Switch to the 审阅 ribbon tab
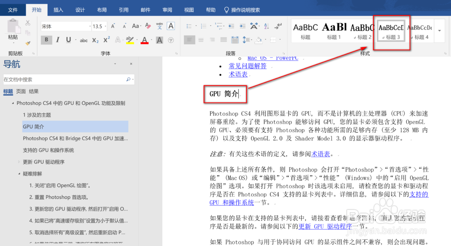Screen dimensions: 451x246 [167, 10]
